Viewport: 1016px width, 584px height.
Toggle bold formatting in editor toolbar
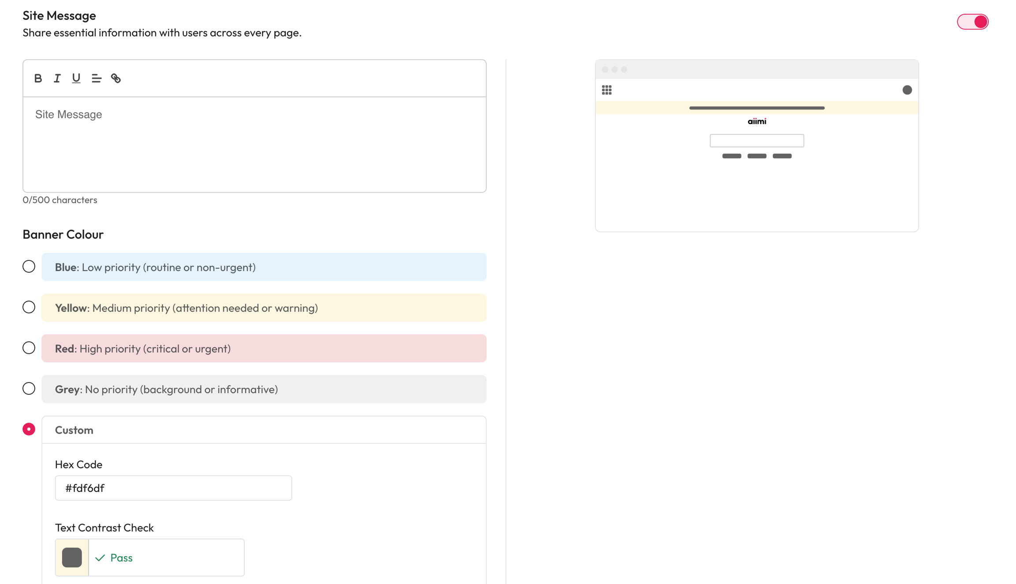tap(38, 78)
